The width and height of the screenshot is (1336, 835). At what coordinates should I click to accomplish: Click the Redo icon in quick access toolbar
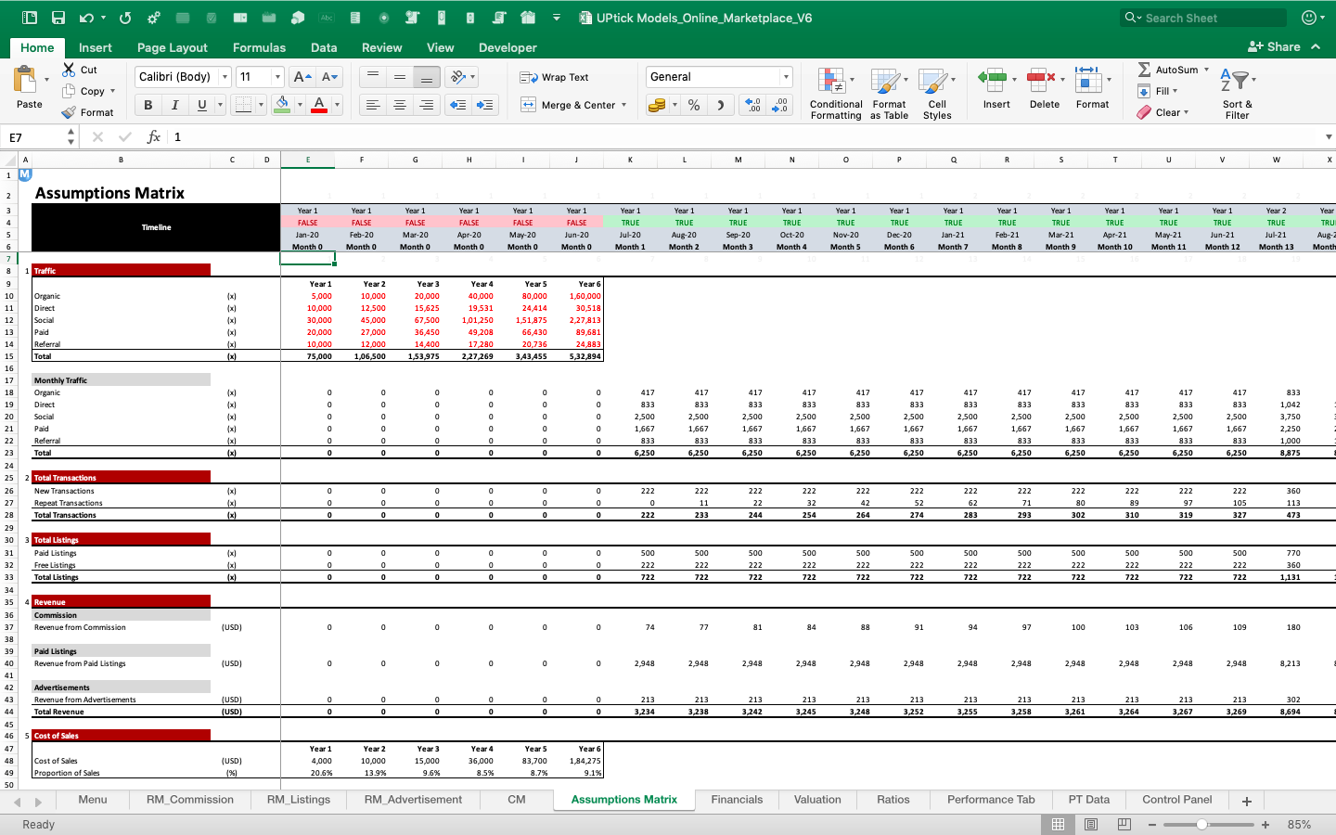point(125,18)
